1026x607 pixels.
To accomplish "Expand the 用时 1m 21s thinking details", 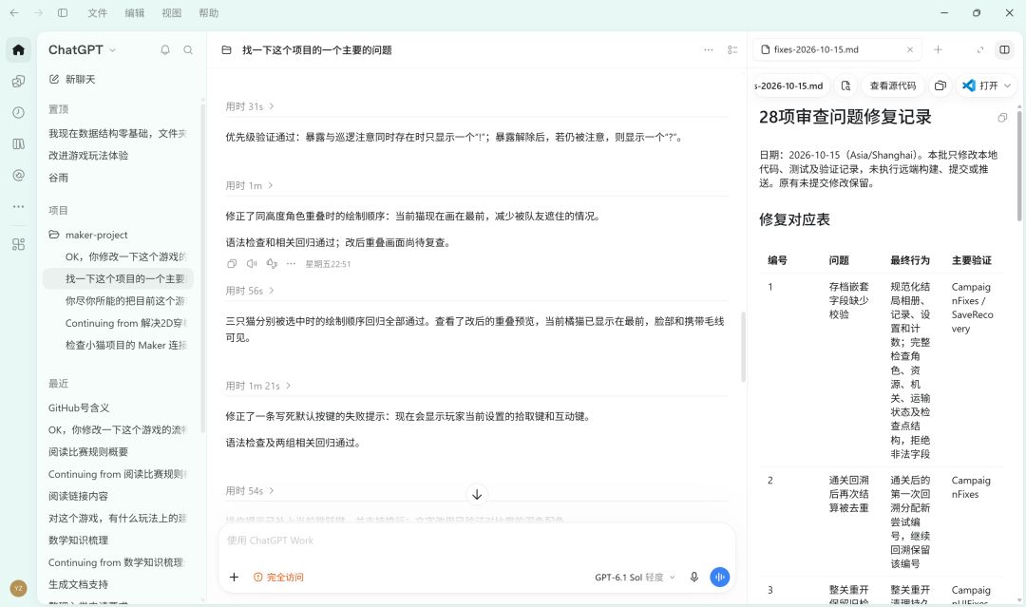I will point(258,386).
